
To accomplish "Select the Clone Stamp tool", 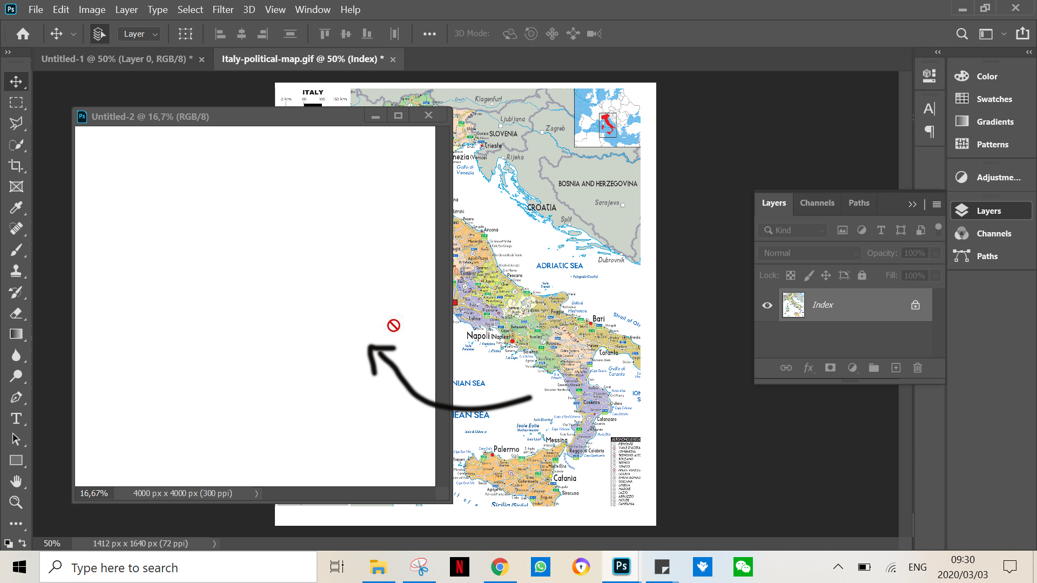I will click(x=16, y=271).
